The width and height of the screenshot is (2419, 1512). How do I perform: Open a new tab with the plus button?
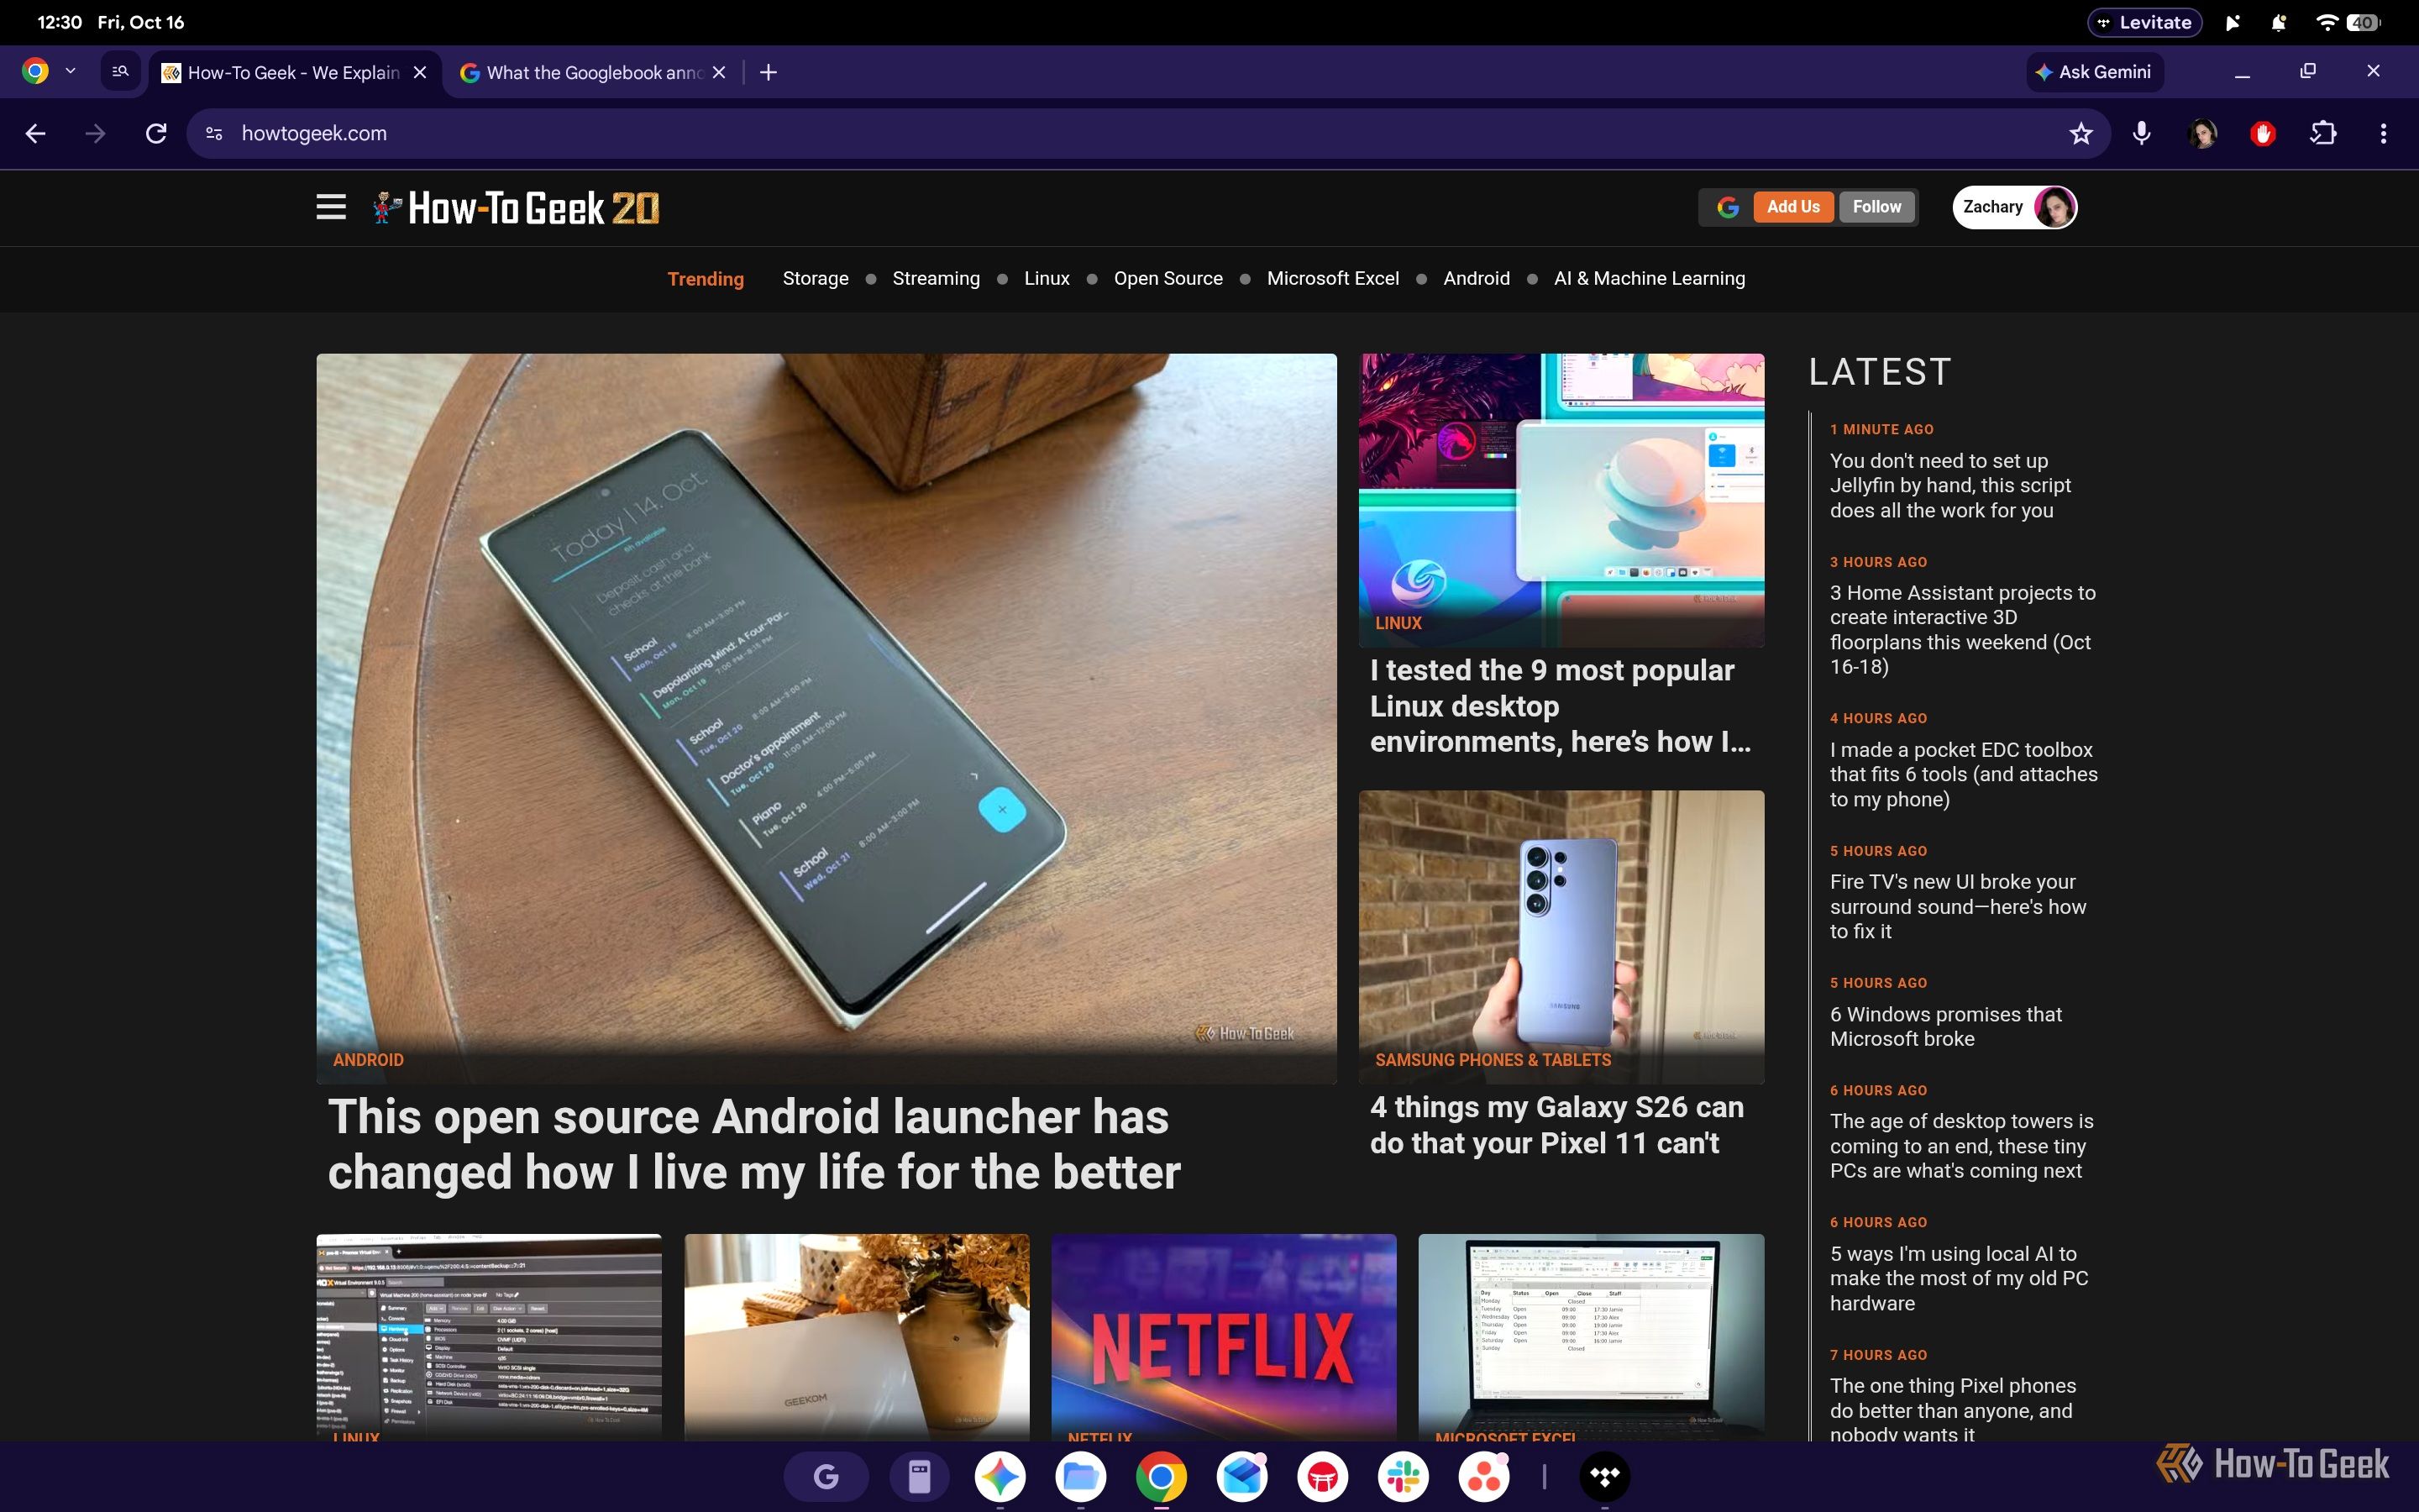click(768, 72)
